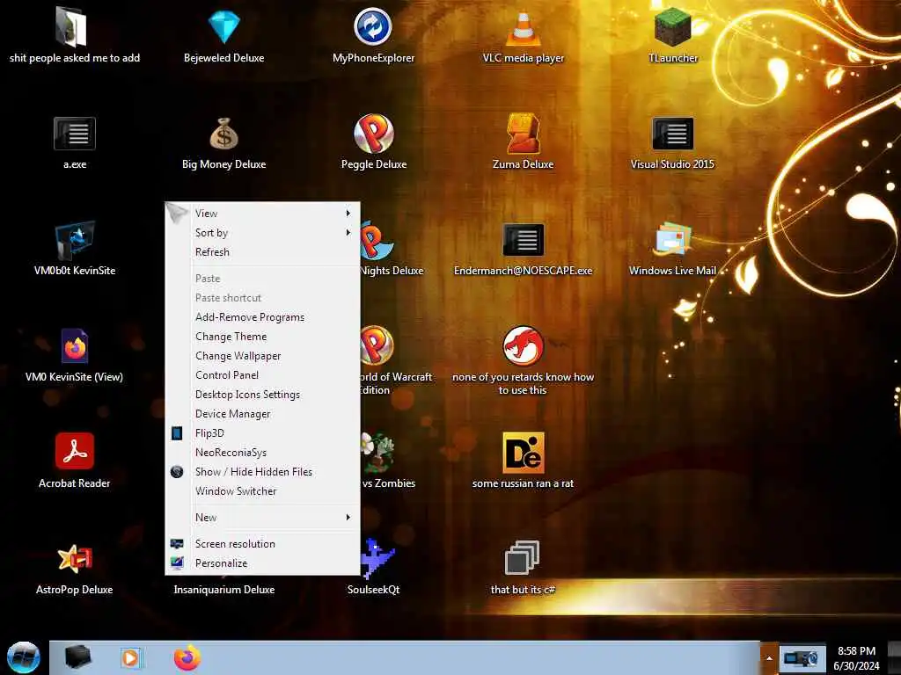Open MyPhoneExplorer desktop icon

pyautogui.click(x=373, y=34)
